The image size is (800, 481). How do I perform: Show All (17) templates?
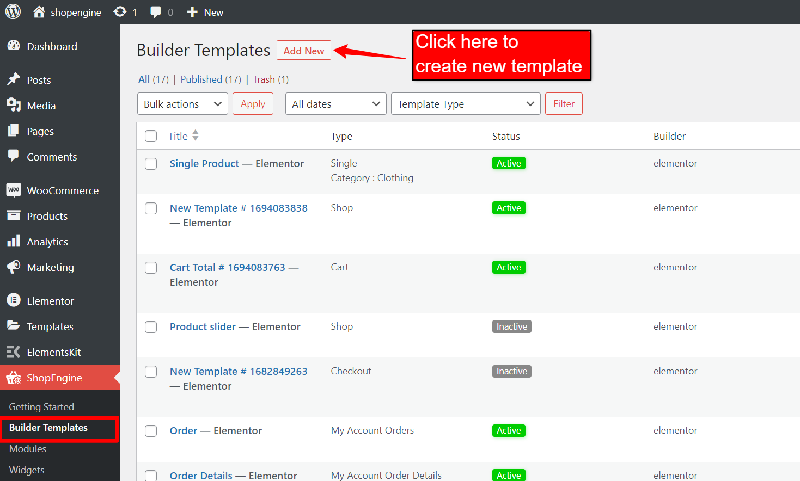(x=154, y=79)
